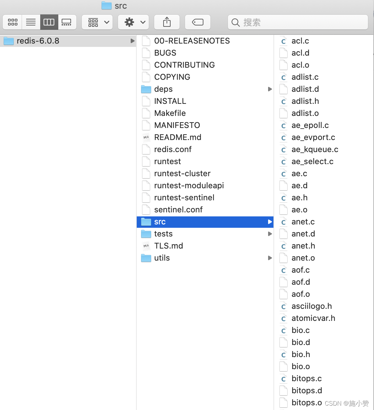Select the runtest-moduleapi file
This screenshot has width=374, height=410.
(x=205, y=186)
